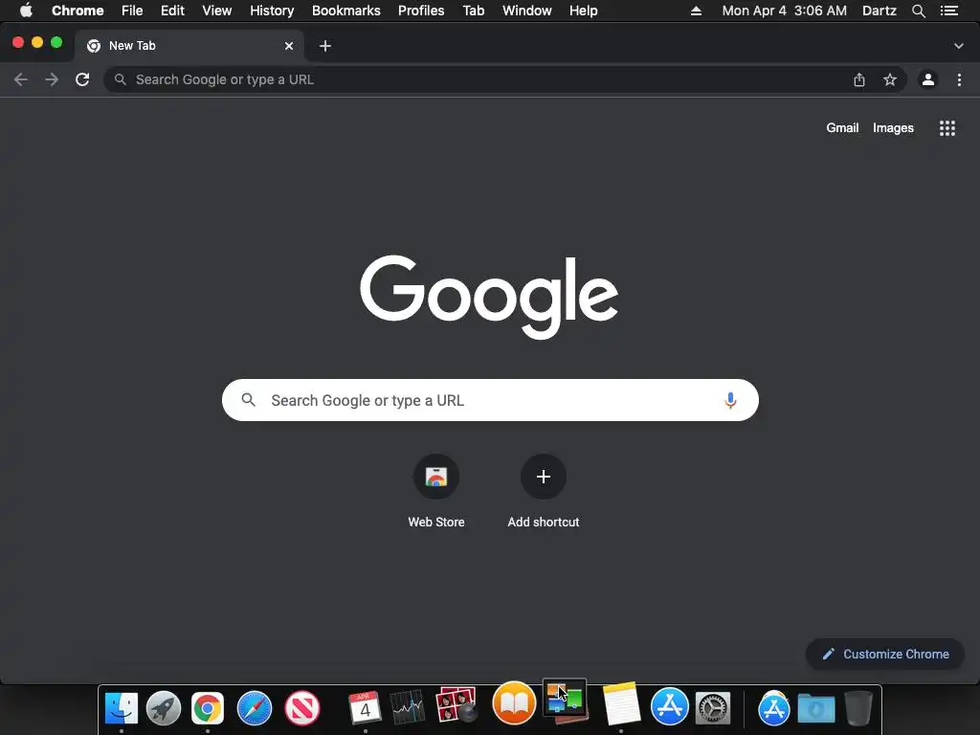Click the date and time in menu bar
Screen dimensions: 980x735
click(x=785, y=11)
